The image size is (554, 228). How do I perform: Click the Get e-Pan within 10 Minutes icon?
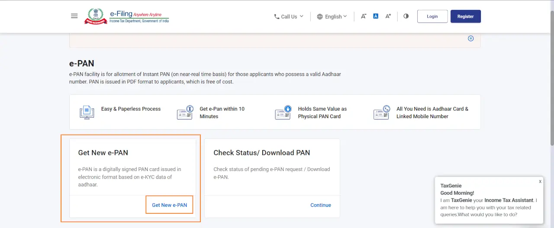click(x=185, y=112)
